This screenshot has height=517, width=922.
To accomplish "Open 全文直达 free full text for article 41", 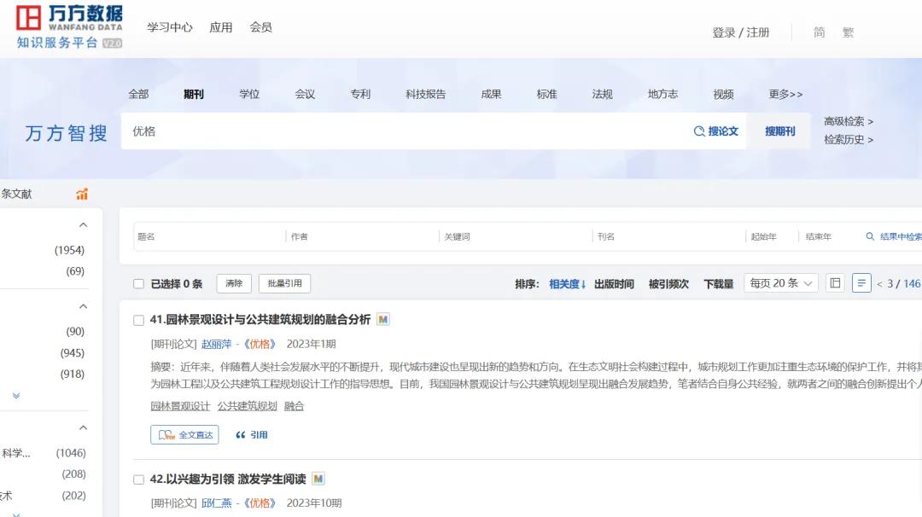I will 184,435.
